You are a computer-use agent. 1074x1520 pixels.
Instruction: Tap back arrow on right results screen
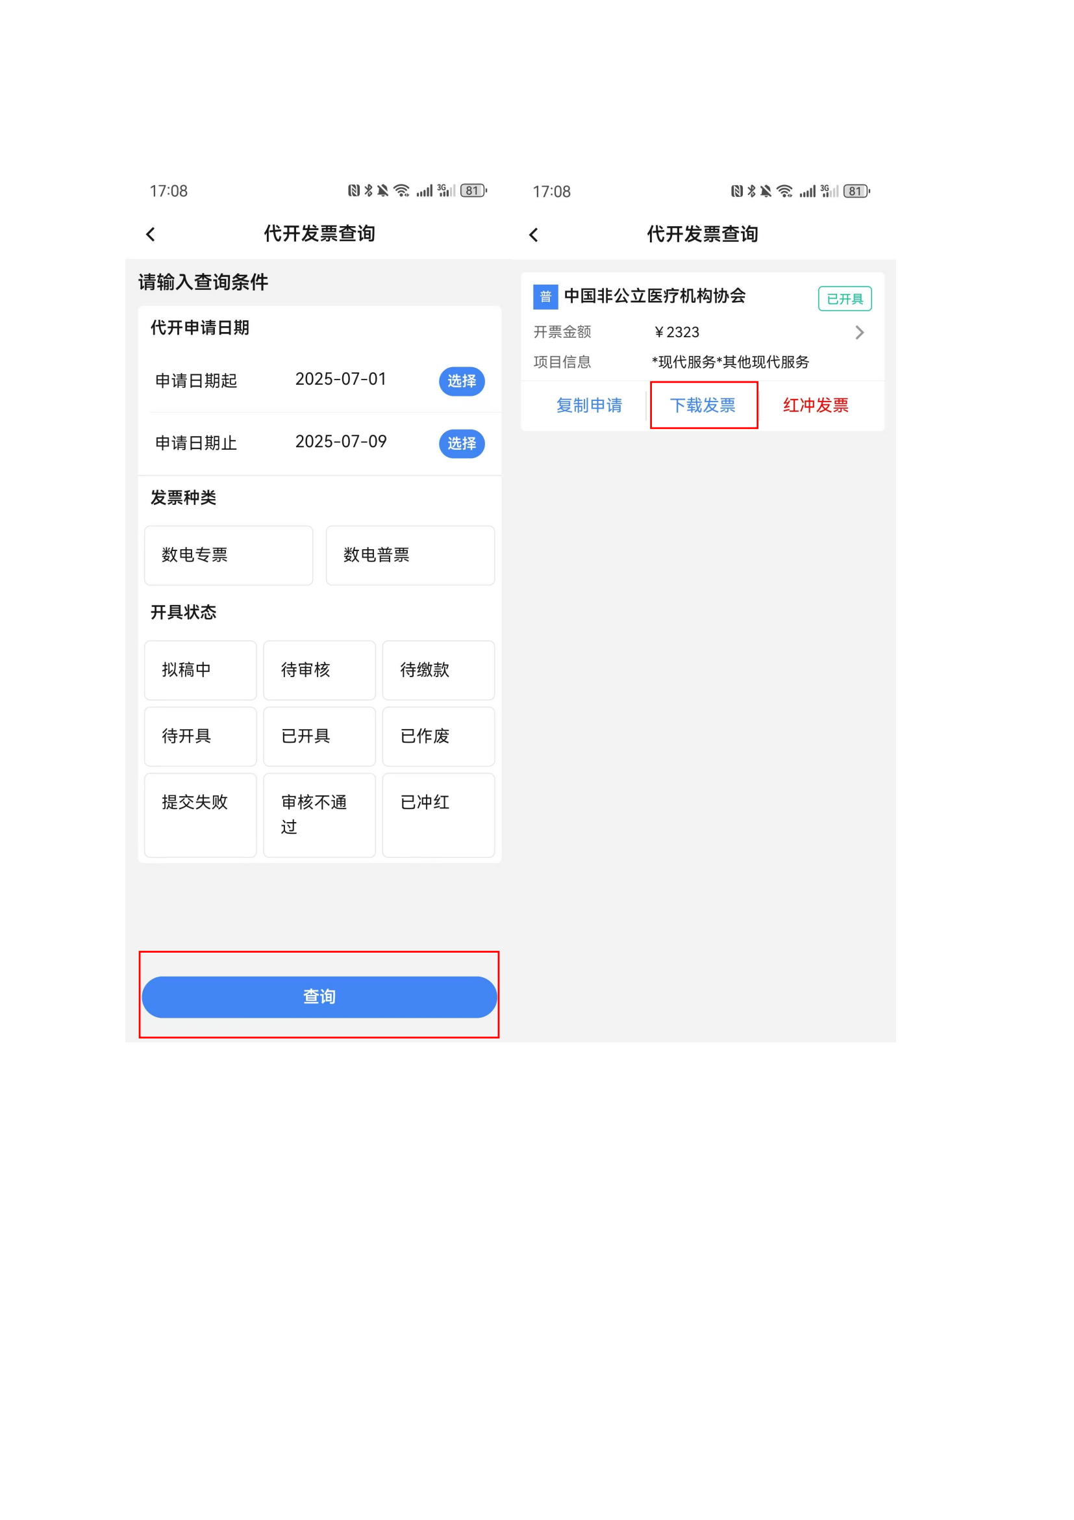(x=534, y=235)
